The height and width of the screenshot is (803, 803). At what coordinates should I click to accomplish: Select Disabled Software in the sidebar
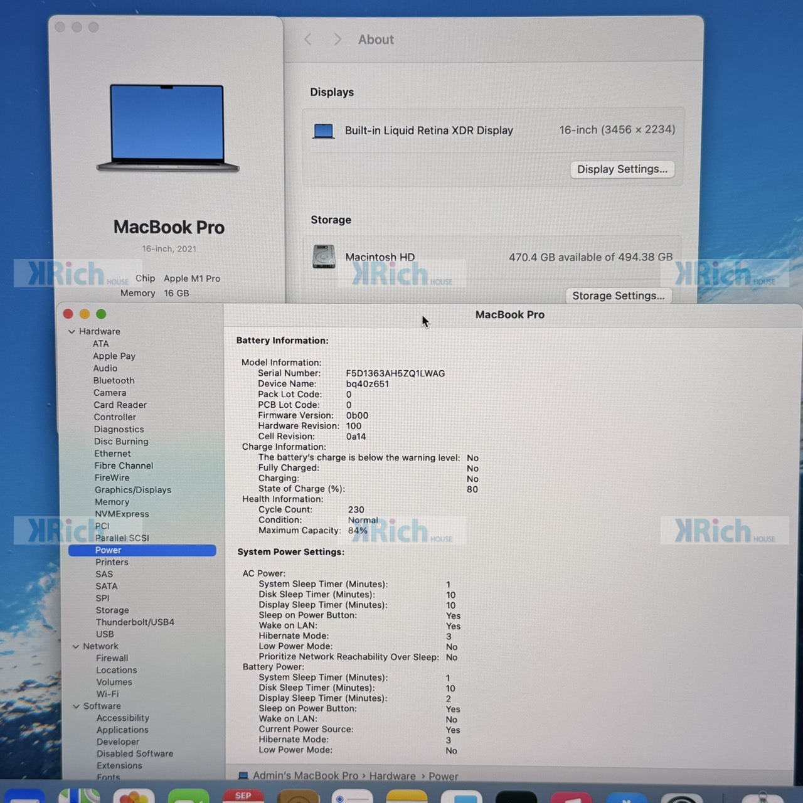(x=135, y=753)
